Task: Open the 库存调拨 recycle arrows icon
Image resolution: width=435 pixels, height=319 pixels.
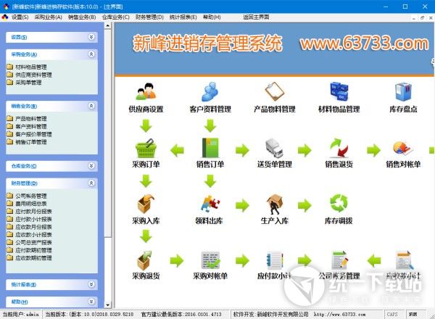Action: [339, 203]
